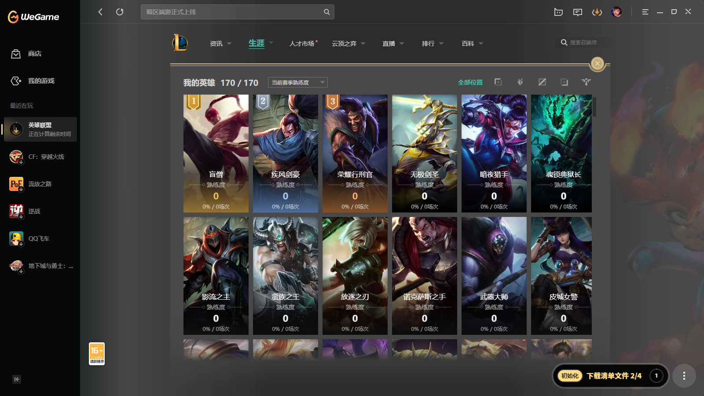Click the 16+ age rating badge

pos(97,354)
